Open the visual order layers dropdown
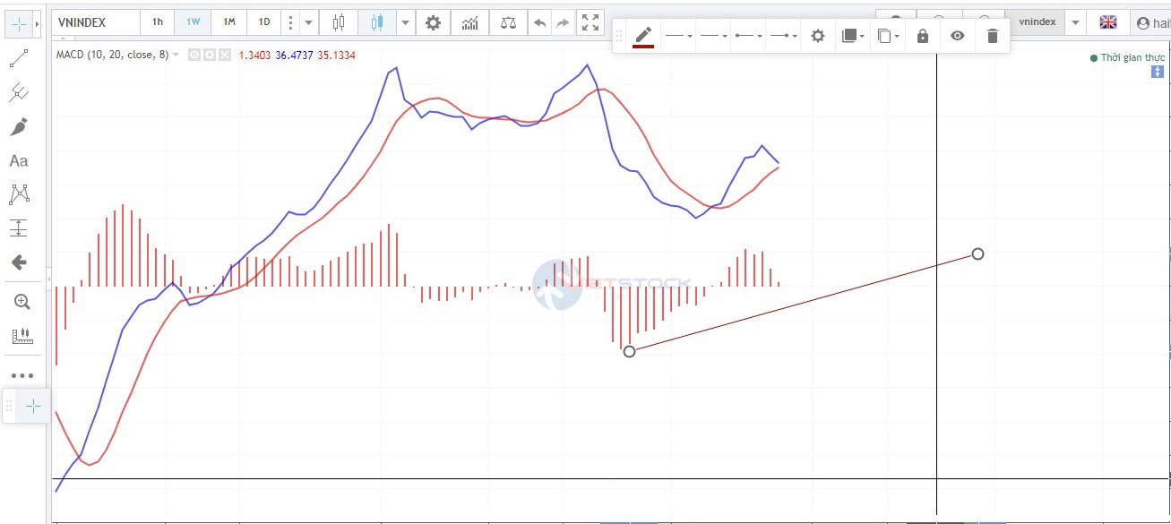Image resolution: width=1171 pixels, height=524 pixels. click(x=853, y=36)
